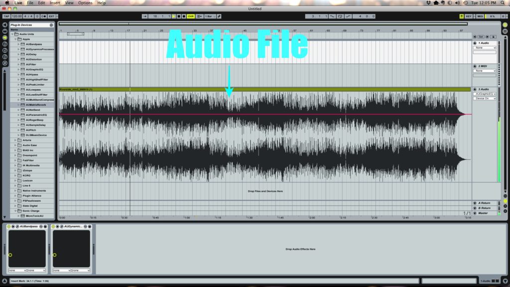Open the Options menu
510x287 pixels.
pyautogui.click(x=85, y=2)
